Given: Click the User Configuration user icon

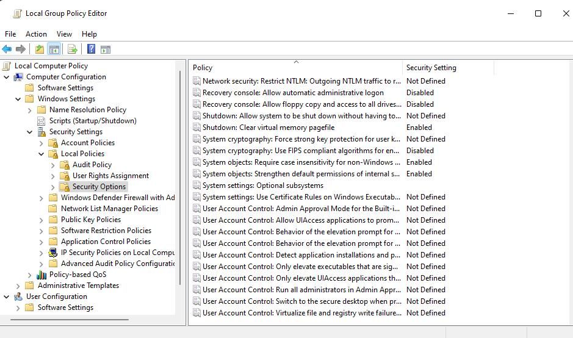Looking at the screenshot, I should click(18, 297).
